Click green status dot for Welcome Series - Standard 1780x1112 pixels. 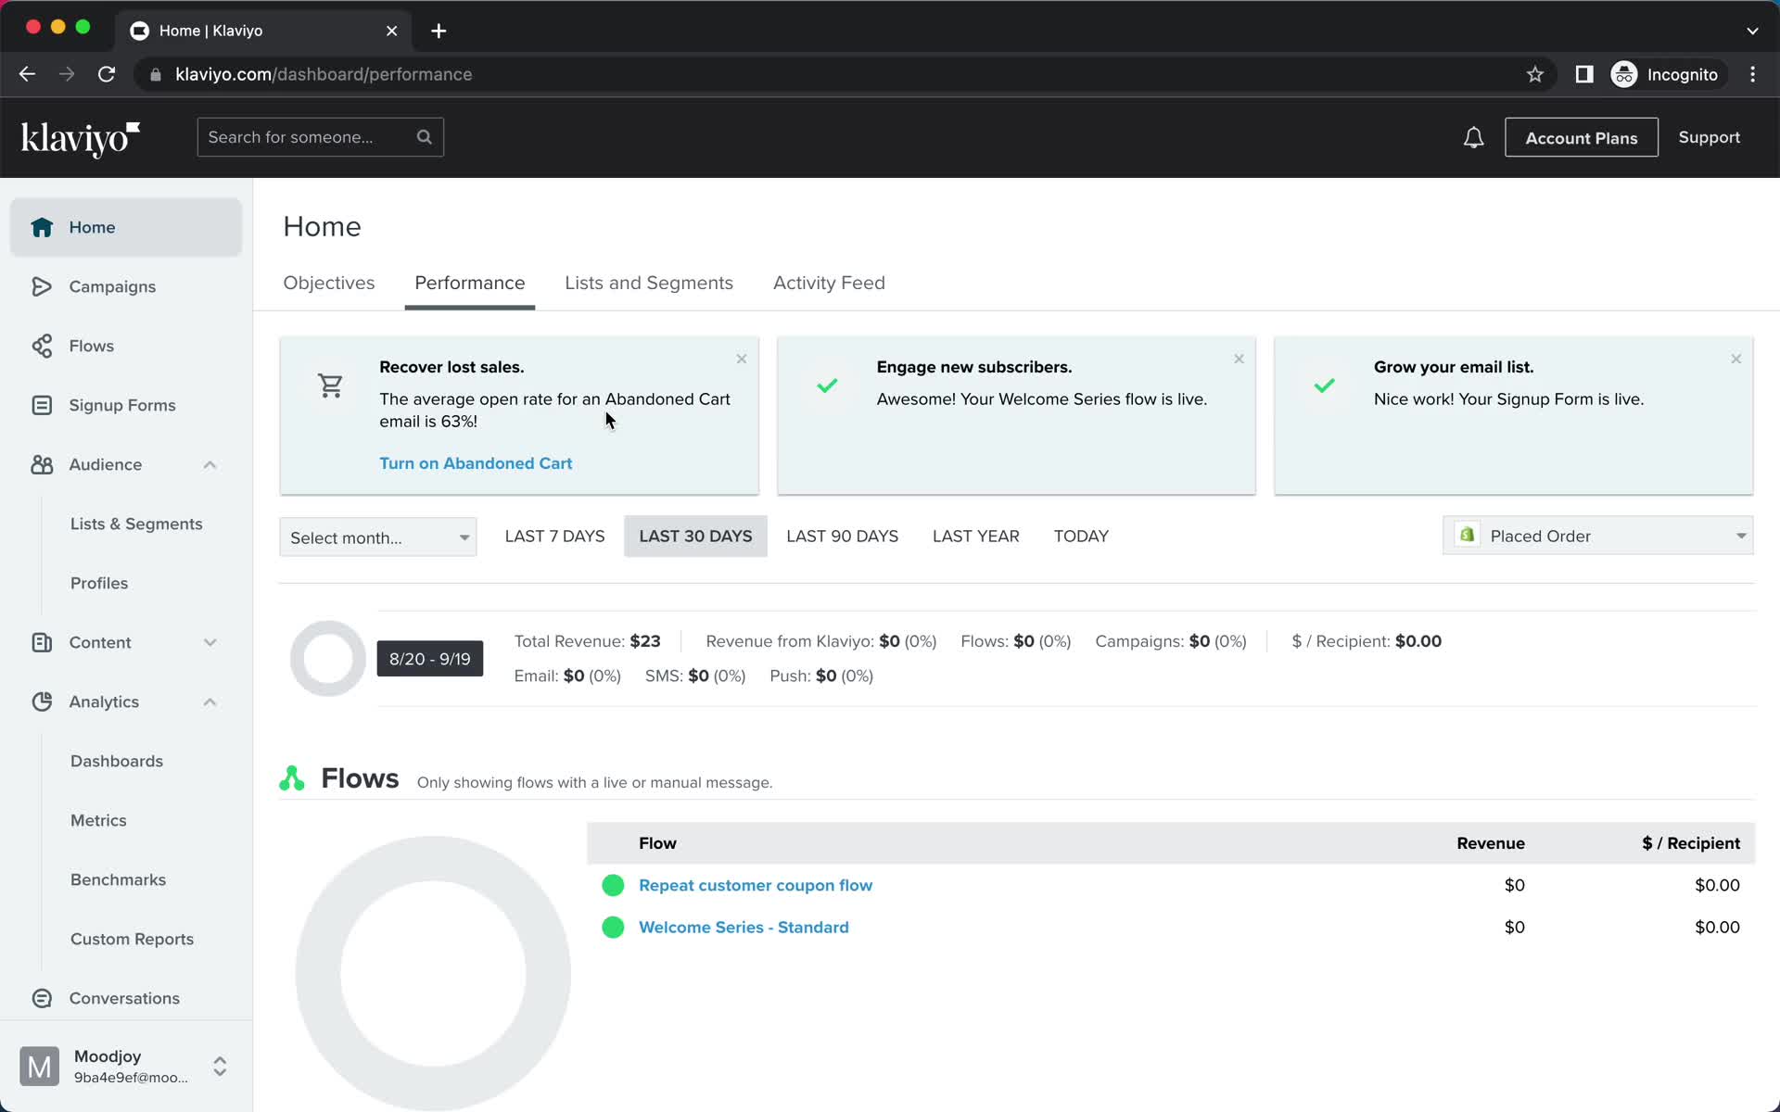(613, 928)
